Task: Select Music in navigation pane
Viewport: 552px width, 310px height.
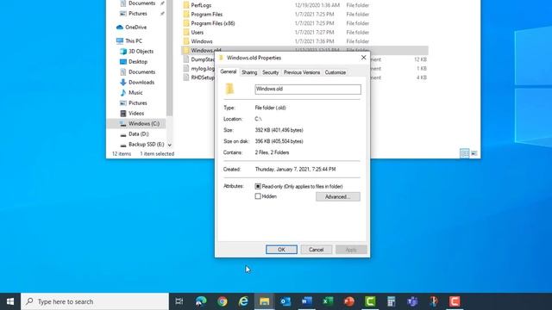Action: coord(135,92)
